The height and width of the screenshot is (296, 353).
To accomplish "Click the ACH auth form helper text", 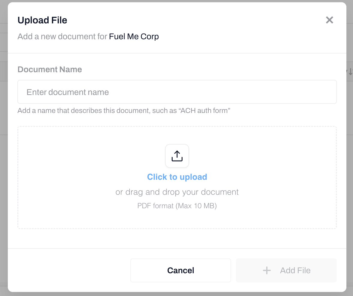I will click(x=124, y=111).
